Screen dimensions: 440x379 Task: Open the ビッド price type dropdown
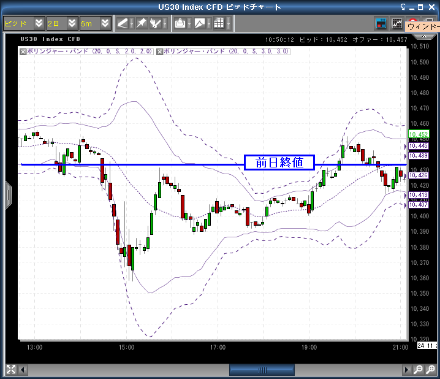pyautogui.click(x=39, y=23)
